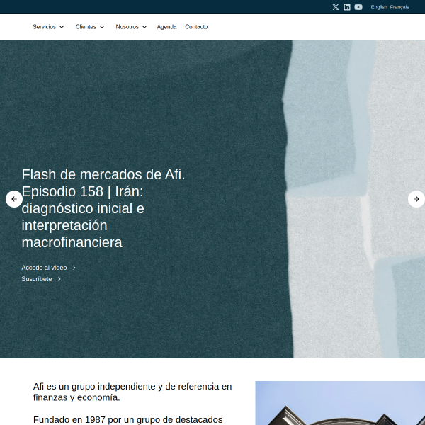Open the Agenda menu item

(166, 27)
